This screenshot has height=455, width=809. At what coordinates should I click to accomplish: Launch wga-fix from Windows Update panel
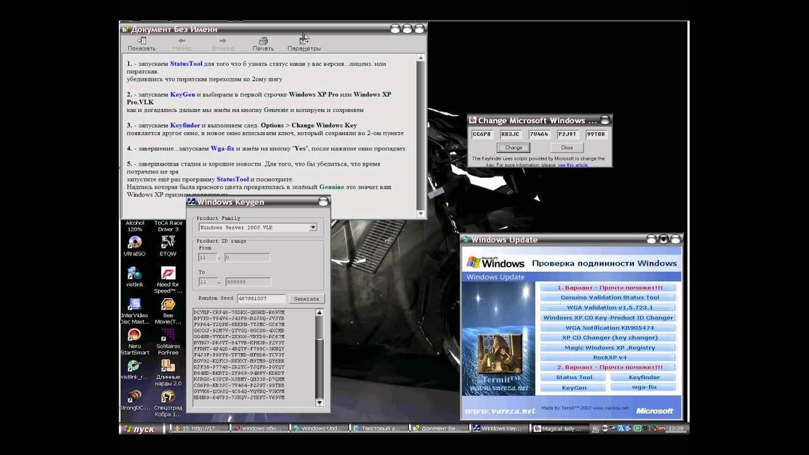pyautogui.click(x=644, y=387)
